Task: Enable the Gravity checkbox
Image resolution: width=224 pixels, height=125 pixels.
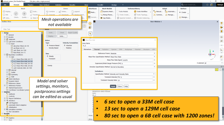Action: [46, 66]
